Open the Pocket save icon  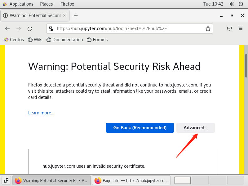229,29
